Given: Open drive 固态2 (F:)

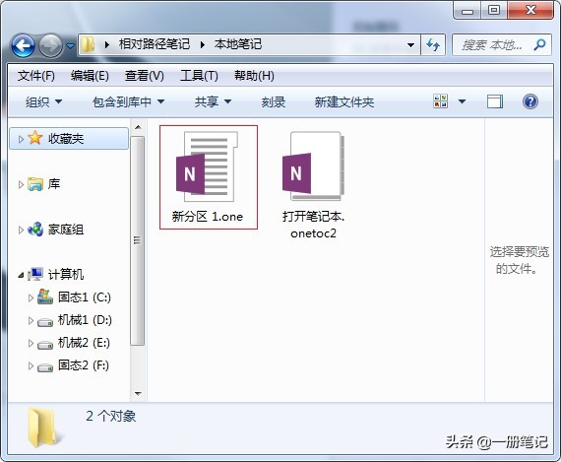Looking at the screenshot, I should pos(84,365).
